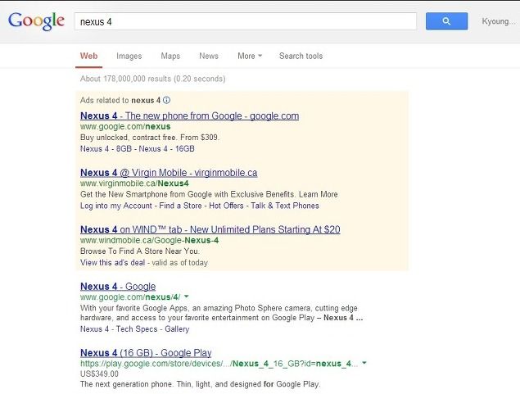The height and width of the screenshot is (394, 520).
Task: Click the blue search magnifier button
Action: coord(446,21)
